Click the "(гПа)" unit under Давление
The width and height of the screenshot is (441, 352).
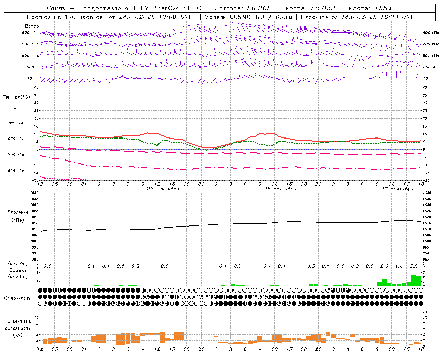point(18,220)
